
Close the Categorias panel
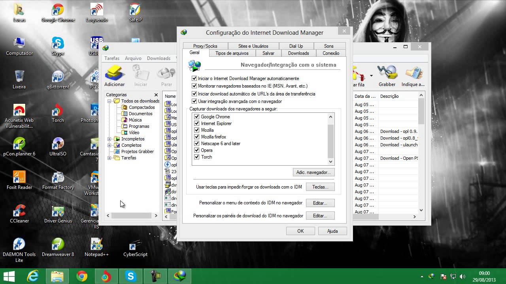click(156, 95)
